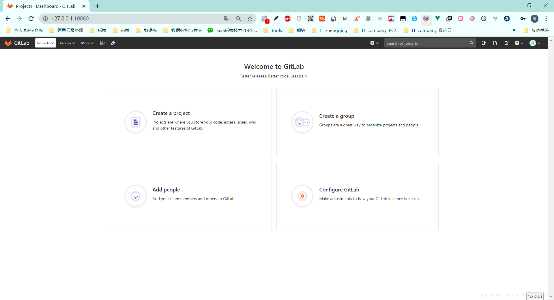Open the tools bookmark folder
554x300 pixels.
pyautogui.click(x=273, y=30)
